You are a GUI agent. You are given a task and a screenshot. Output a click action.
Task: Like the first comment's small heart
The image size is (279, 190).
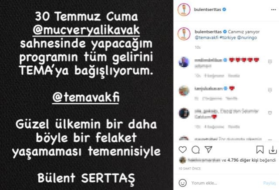pos(270,61)
